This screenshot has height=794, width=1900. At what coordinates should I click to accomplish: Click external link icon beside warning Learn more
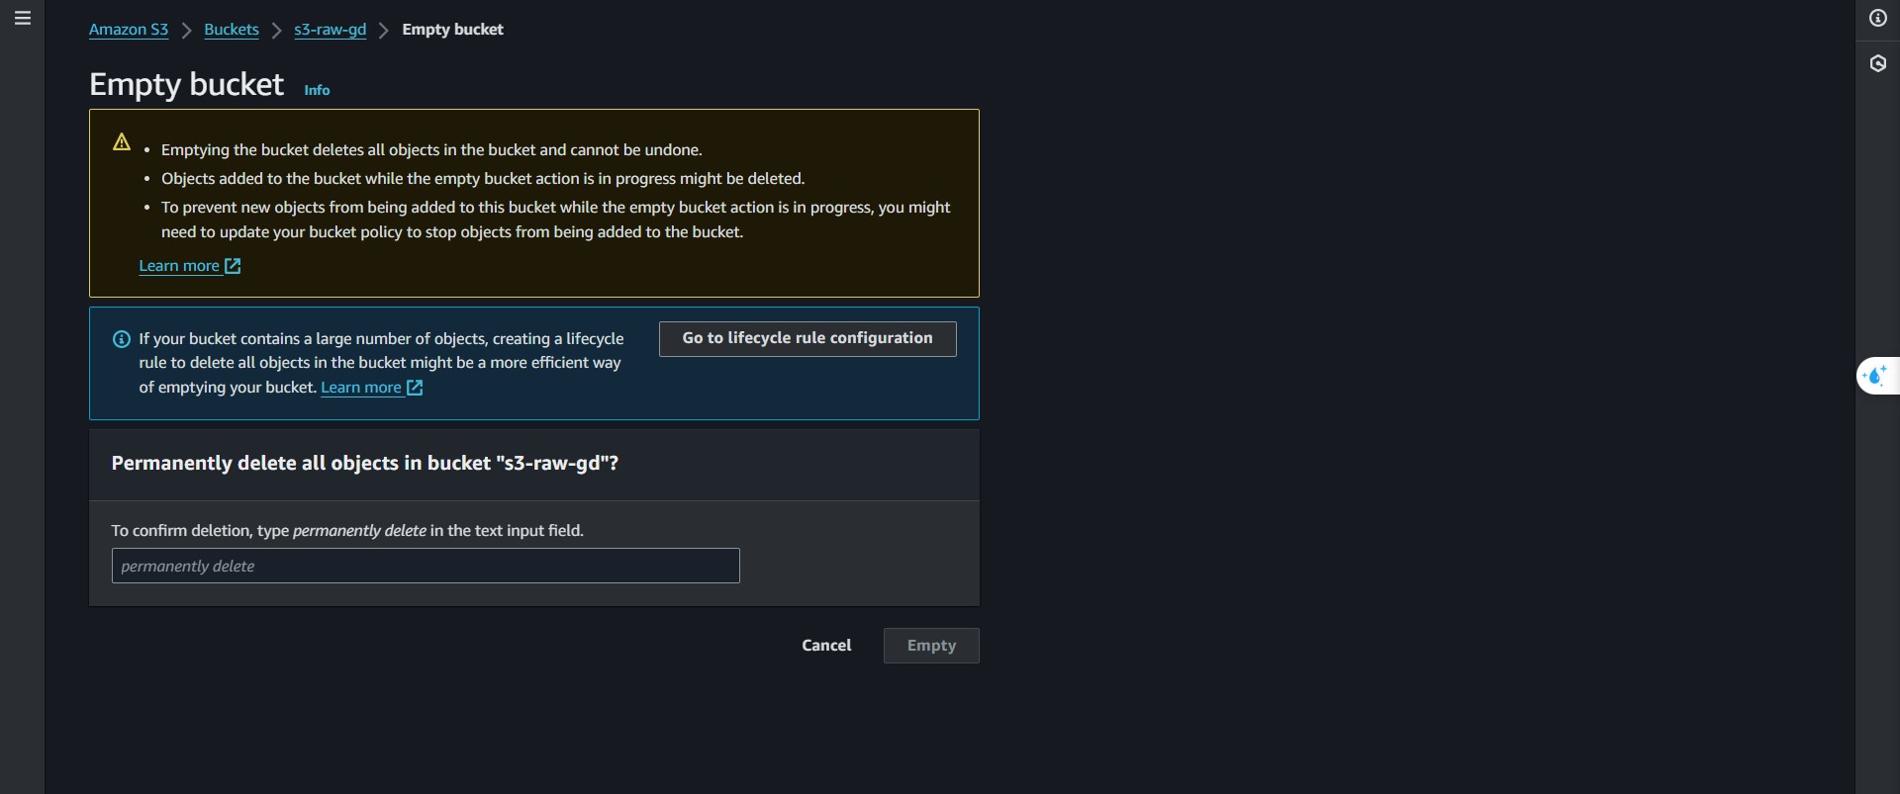[x=233, y=266]
